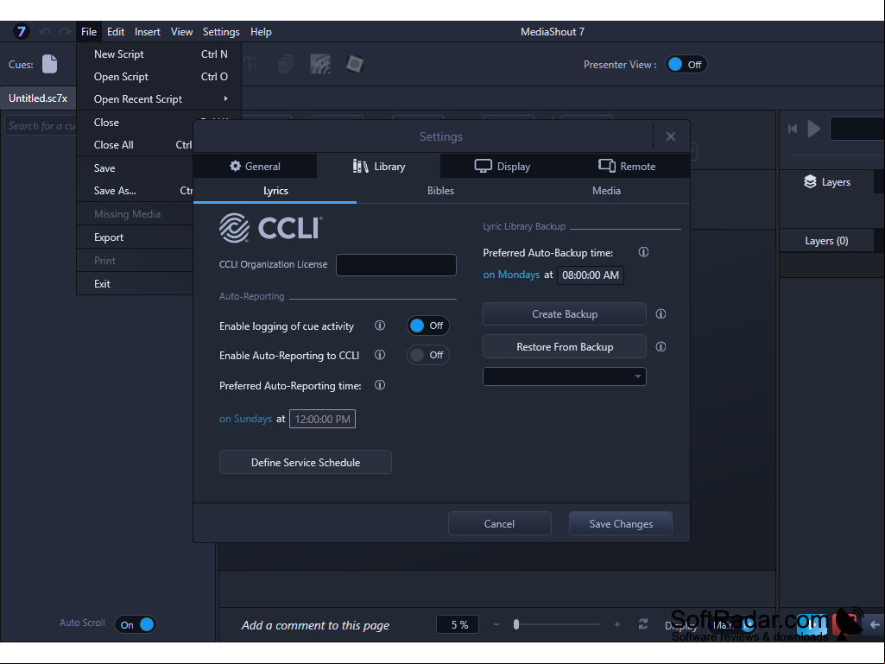
Task: Open the File menu
Action: 89,32
